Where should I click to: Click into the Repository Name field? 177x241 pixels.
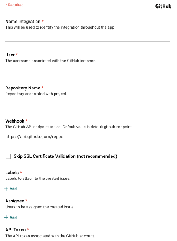click(x=88, y=104)
